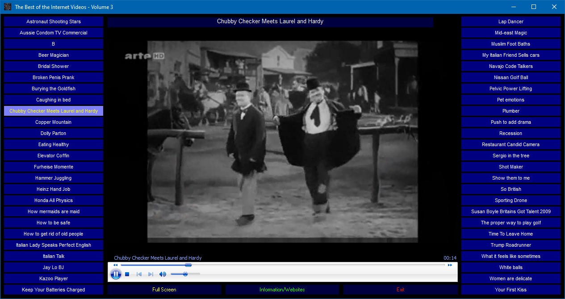Click the next track icon
Viewport: 565px width, 299px height.
click(151, 274)
